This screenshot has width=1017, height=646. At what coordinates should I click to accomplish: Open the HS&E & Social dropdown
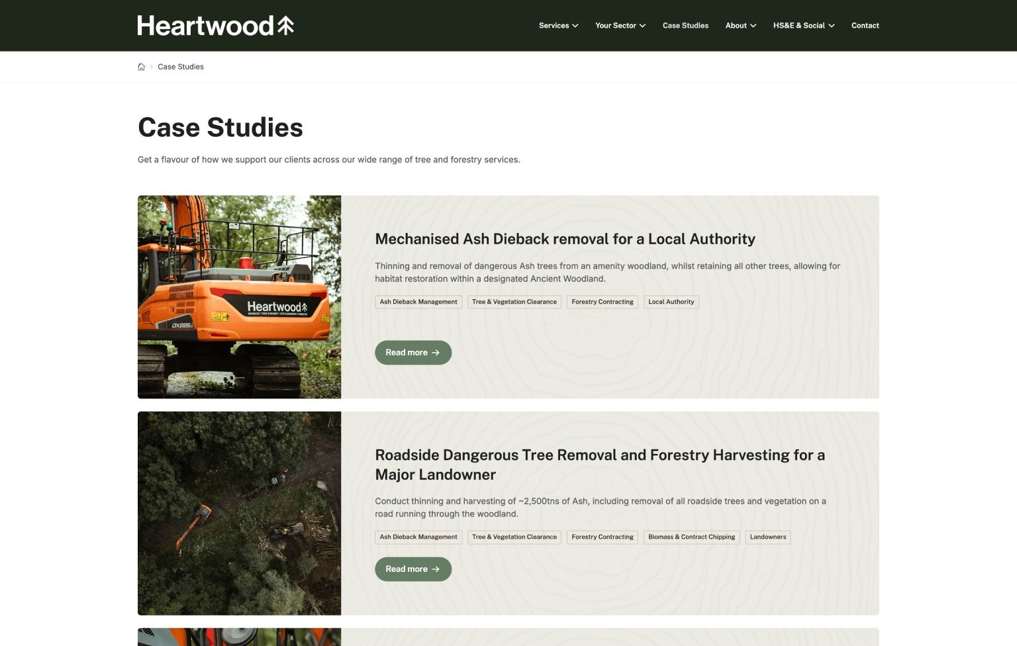click(803, 26)
